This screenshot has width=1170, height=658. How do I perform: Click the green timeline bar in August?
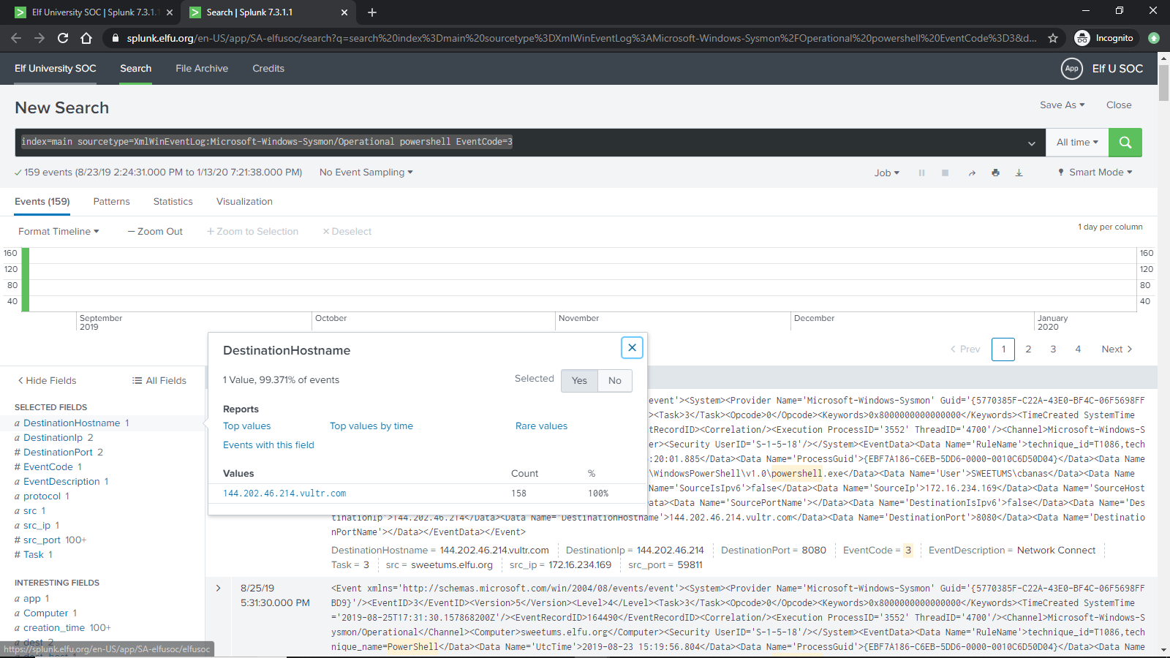pyautogui.click(x=26, y=280)
